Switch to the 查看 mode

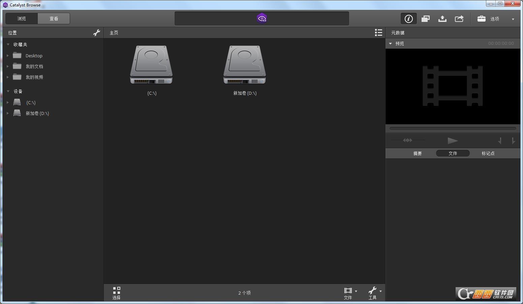click(x=54, y=19)
